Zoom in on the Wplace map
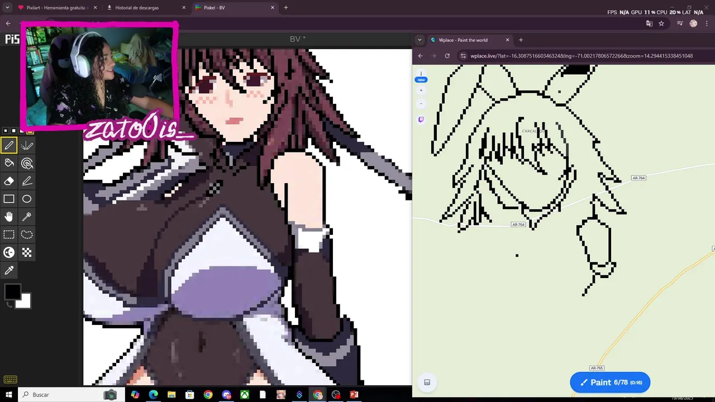The height and width of the screenshot is (402, 715). [x=421, y=90]
